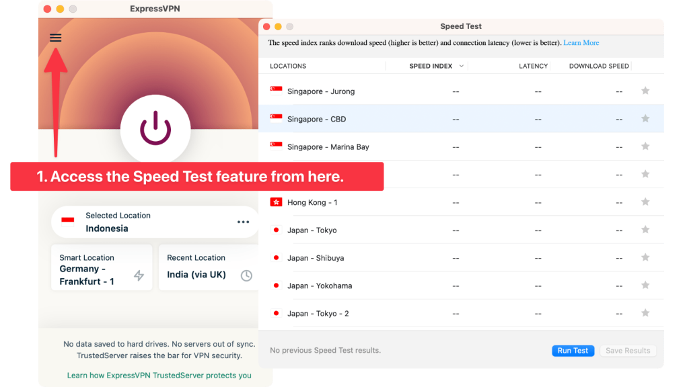This screenshot has width=689, height=387.
Task: Favorite Singapore - Marina Bay with its star
Action: click(x=645, y=146)
